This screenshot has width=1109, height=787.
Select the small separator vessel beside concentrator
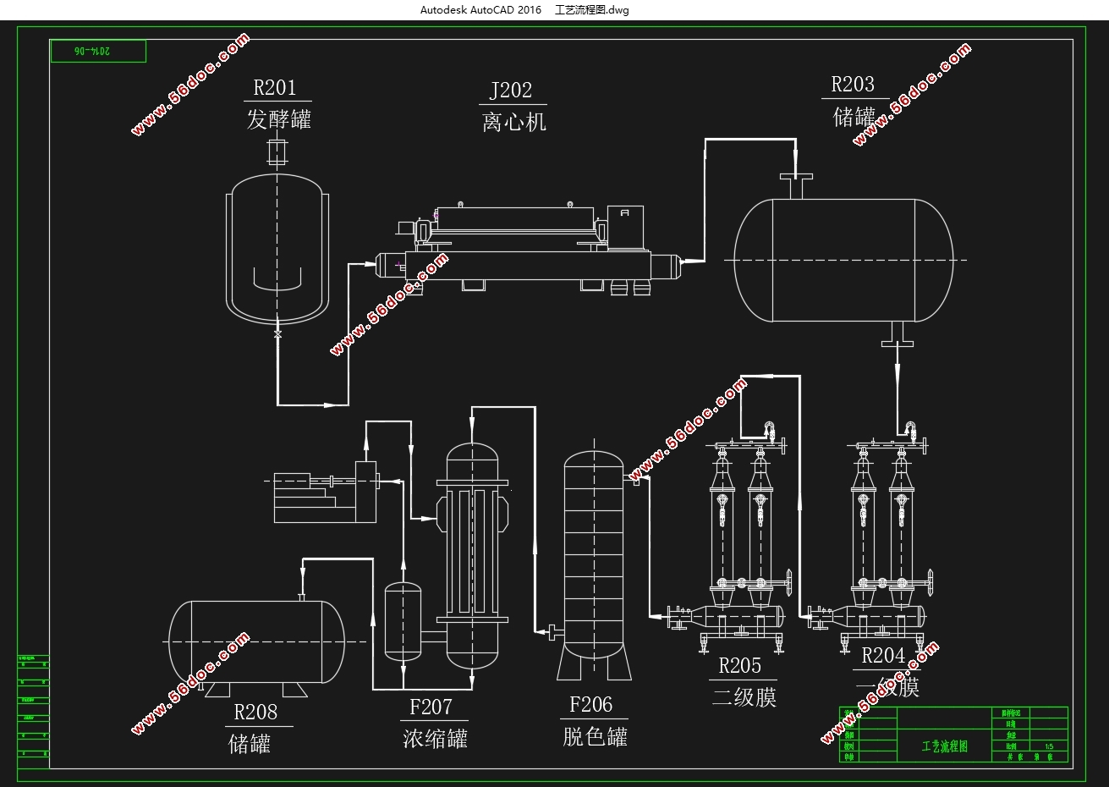403,622
